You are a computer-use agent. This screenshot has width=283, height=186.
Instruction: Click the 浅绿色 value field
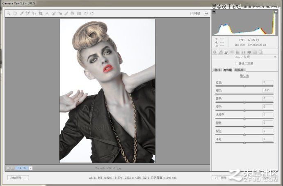pyautogui.click(x=268, y=115)
